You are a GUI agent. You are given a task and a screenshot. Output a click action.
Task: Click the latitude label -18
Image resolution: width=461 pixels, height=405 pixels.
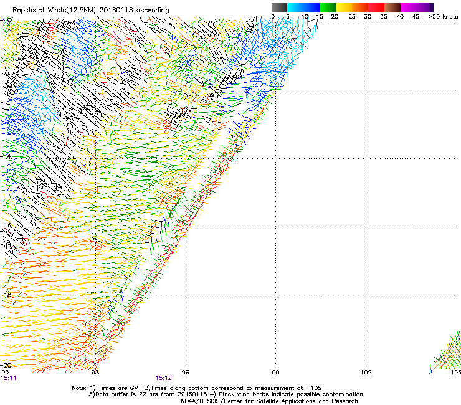(7, 295)
